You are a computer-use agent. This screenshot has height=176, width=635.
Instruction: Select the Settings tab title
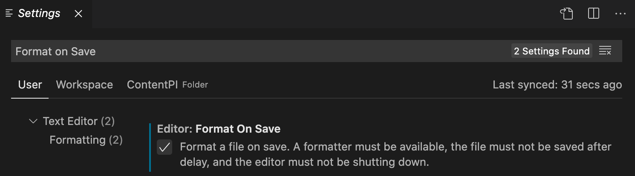coord(39,14)
